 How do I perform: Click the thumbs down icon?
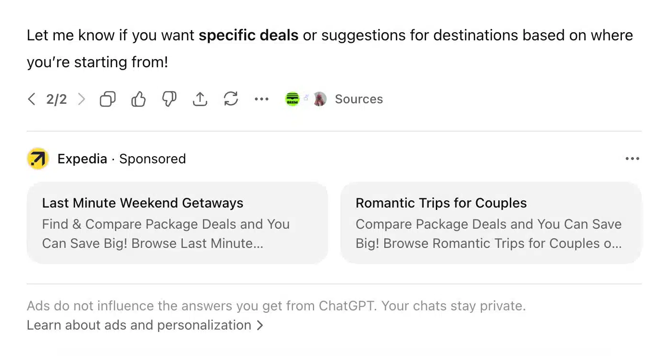tap(169, 99)
